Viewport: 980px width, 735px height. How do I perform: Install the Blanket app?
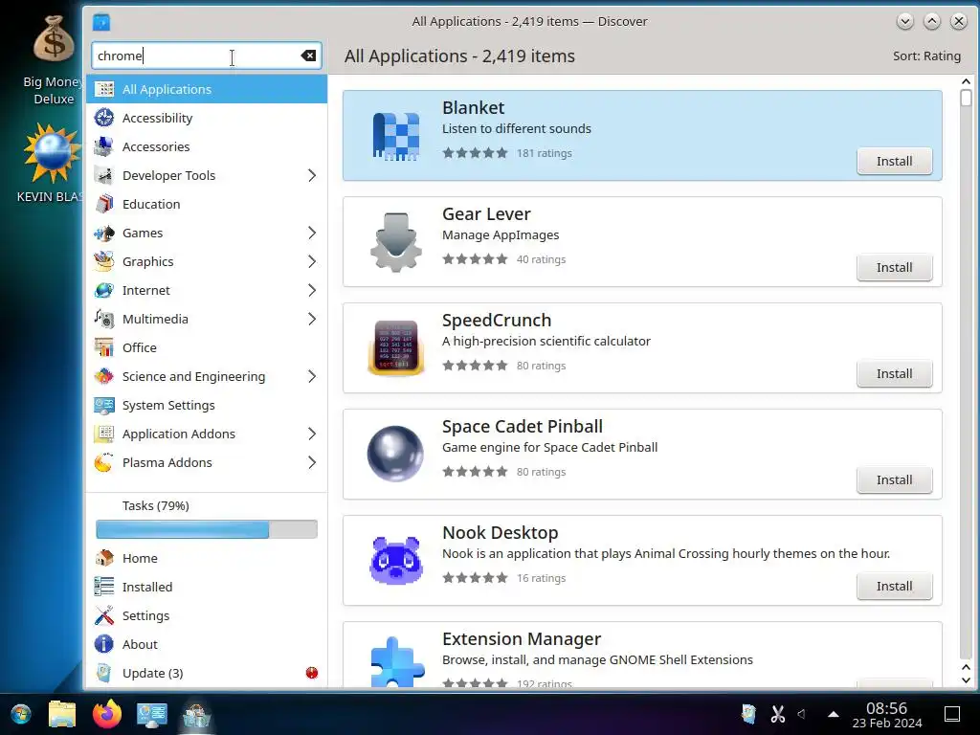tap(895, 161)
